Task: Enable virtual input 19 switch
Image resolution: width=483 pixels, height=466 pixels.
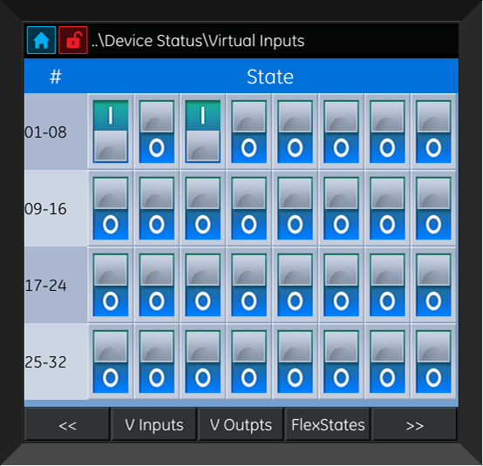Action: point(202,285)
